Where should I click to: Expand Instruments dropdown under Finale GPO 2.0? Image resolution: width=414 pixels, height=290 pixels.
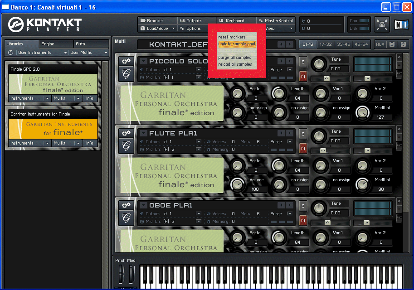(x=29, y=98)
